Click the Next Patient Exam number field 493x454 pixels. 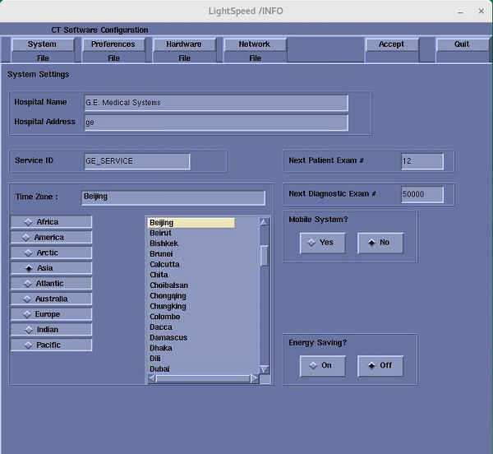[x=422, y=161]
